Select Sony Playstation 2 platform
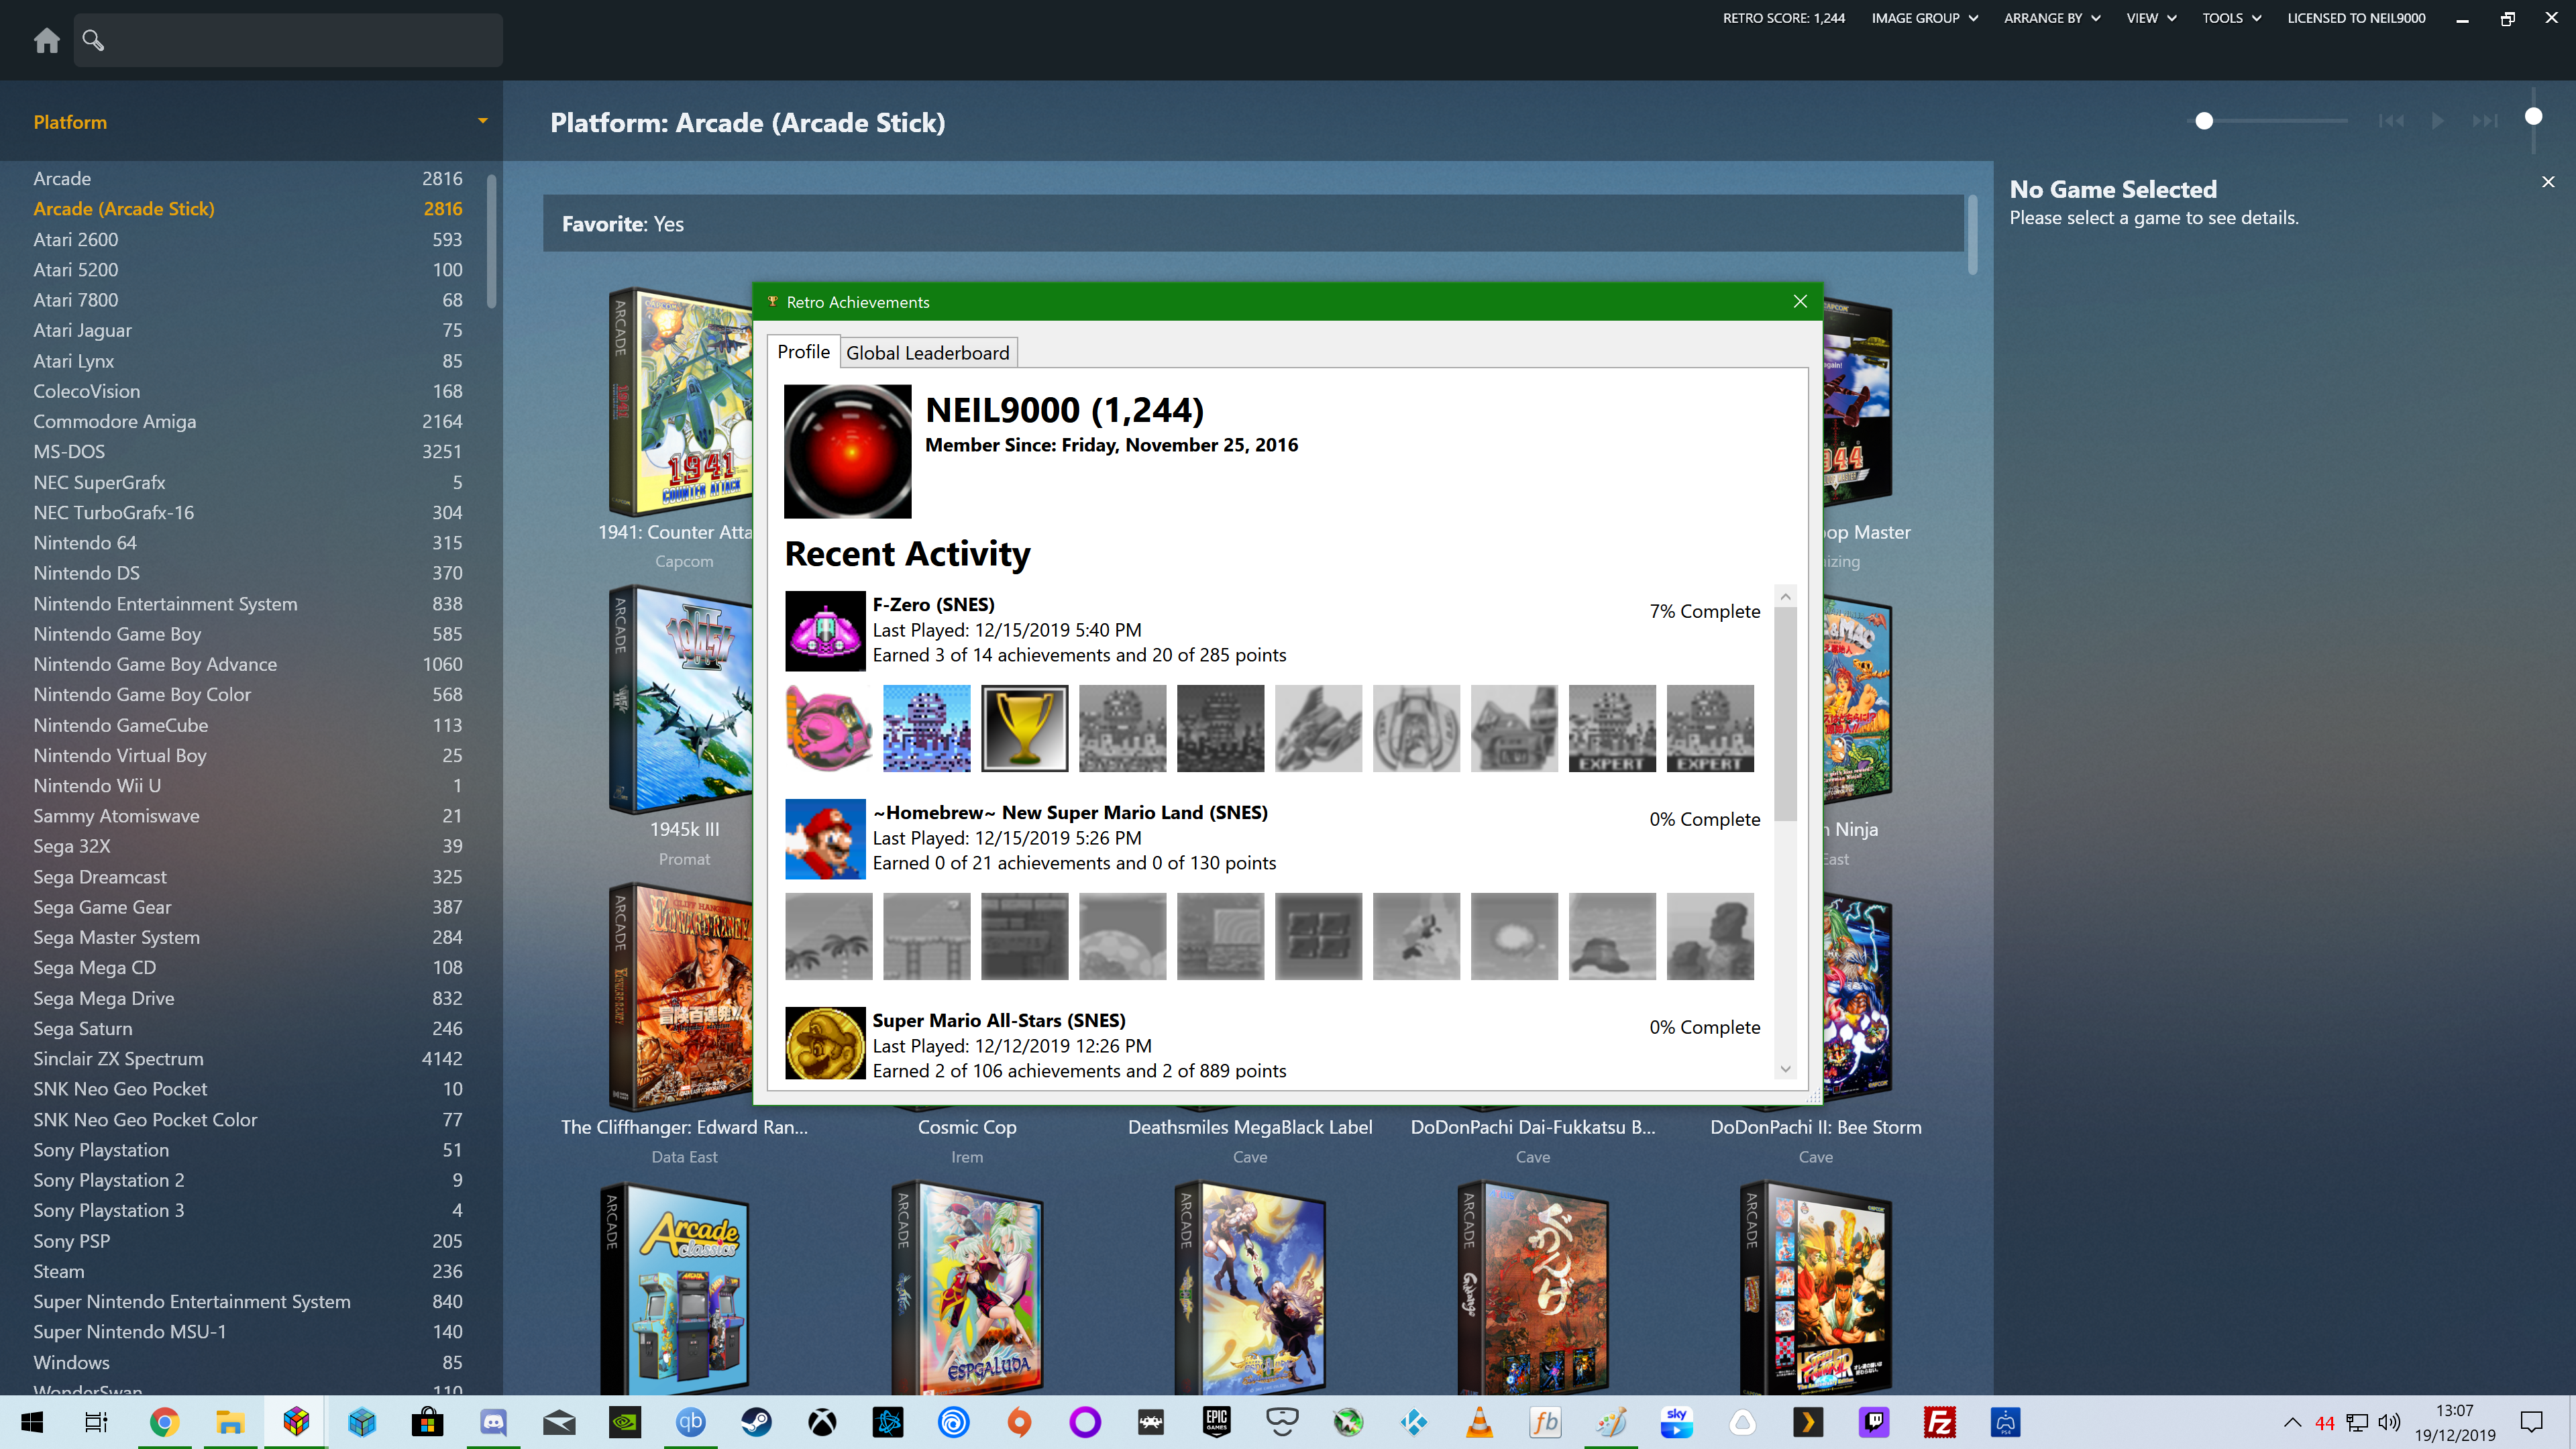The height and width of the screenshot is (1449, 2576). [248, 1180]
